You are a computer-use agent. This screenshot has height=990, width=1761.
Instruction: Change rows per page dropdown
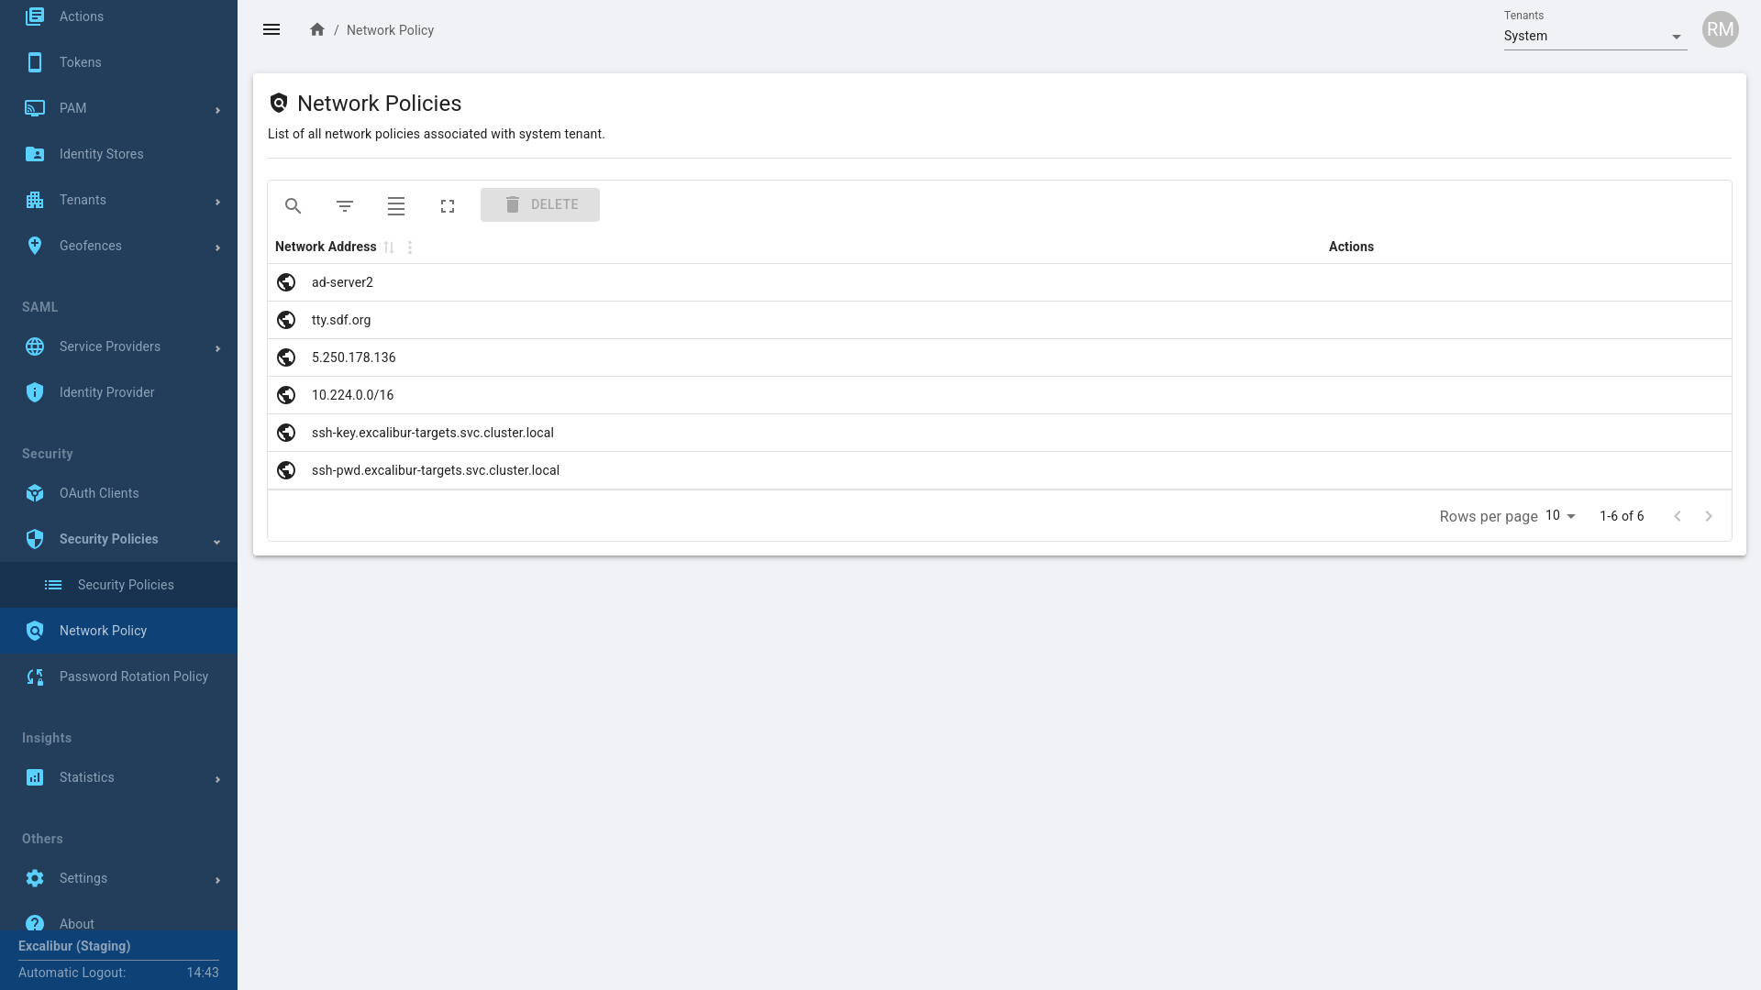1560,516
